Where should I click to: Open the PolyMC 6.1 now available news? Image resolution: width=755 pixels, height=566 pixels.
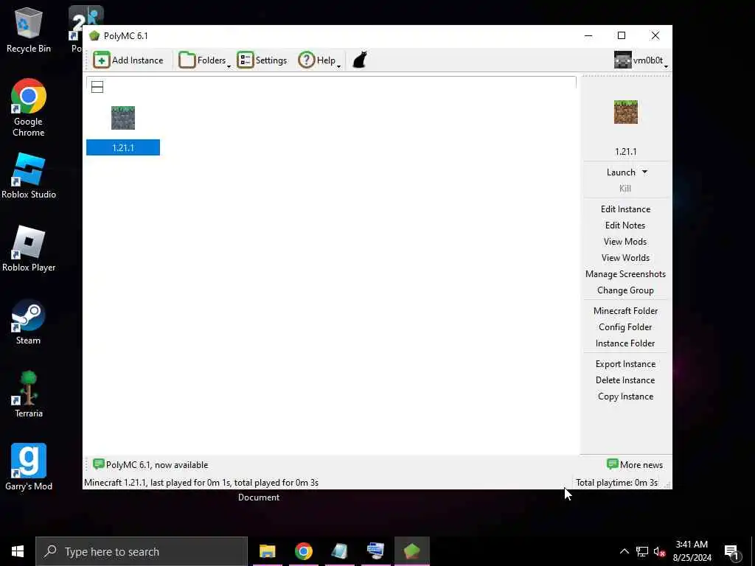point(150,465)
